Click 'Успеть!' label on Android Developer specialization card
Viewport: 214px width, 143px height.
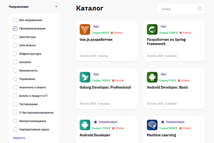120,128
